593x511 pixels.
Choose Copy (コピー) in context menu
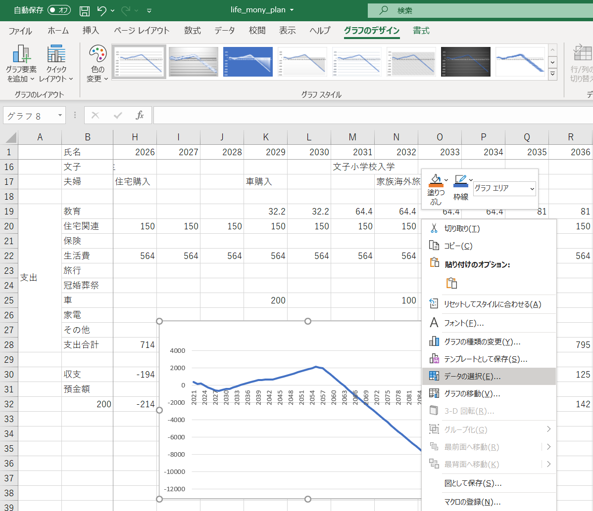[489, 246]
